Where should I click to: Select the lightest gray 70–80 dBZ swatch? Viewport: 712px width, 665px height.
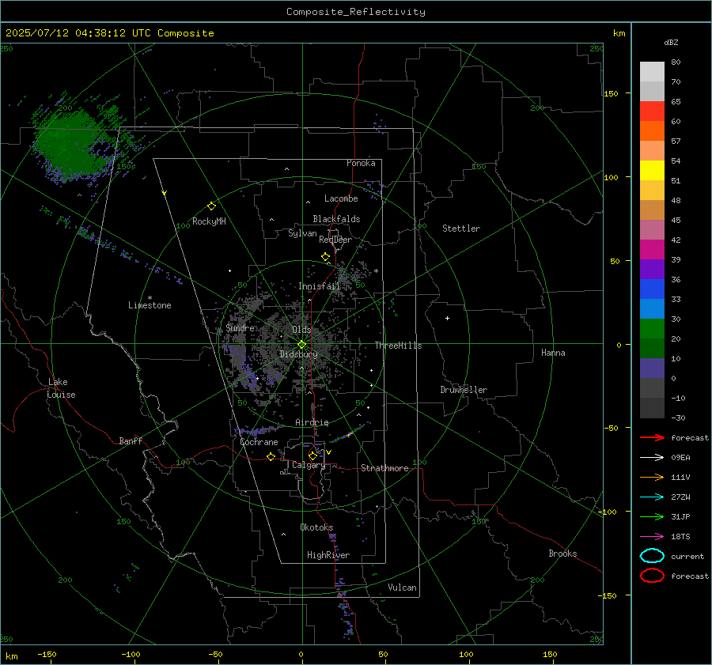pos(652,72)
